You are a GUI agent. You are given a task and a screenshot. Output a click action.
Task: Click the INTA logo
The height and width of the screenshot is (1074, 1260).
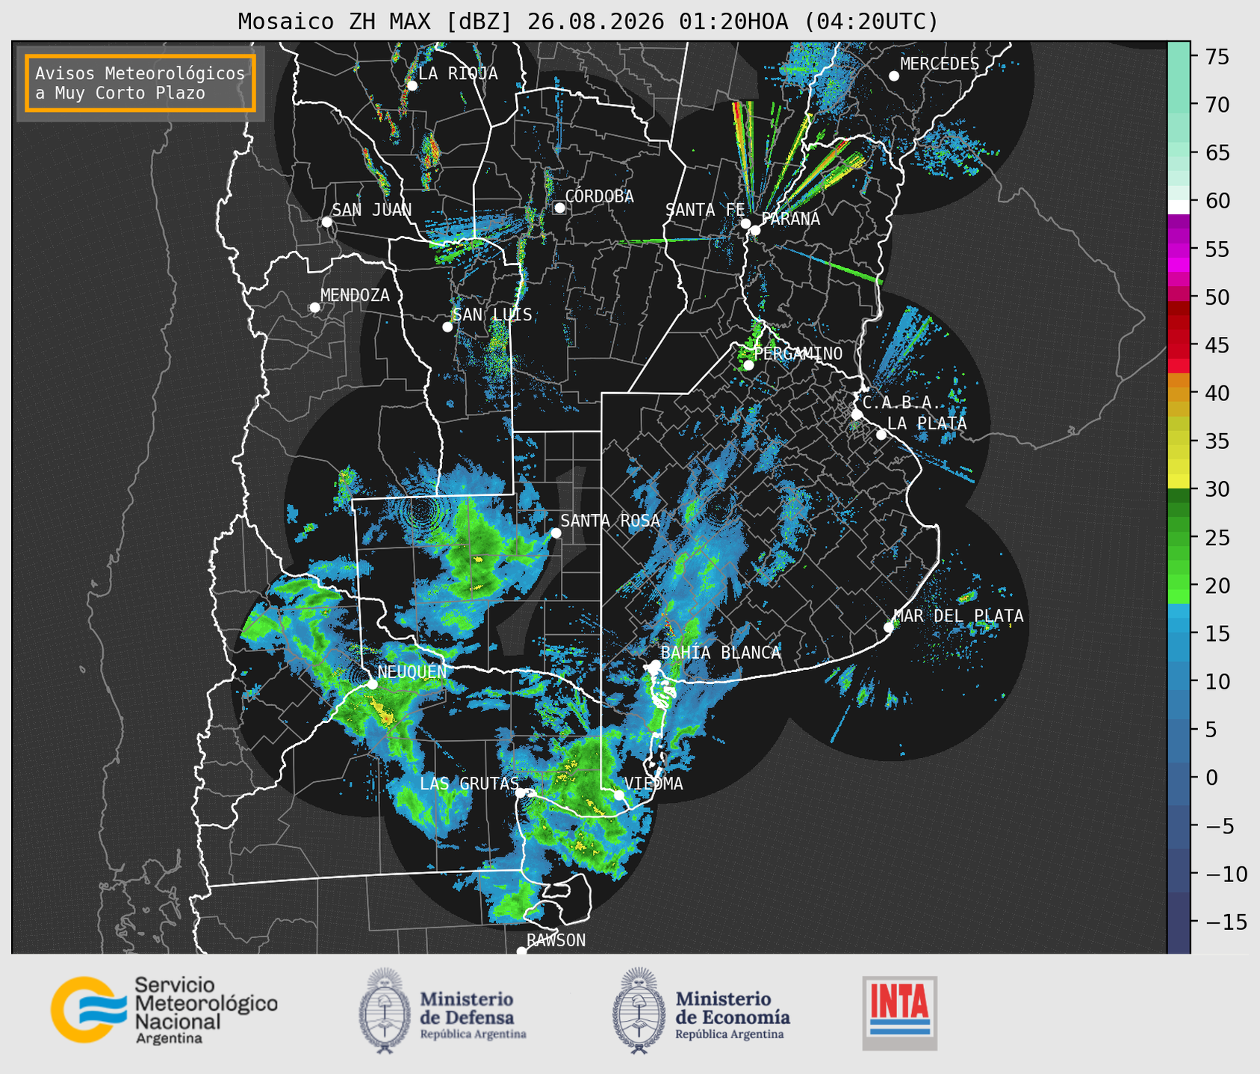coord(899,1013)
